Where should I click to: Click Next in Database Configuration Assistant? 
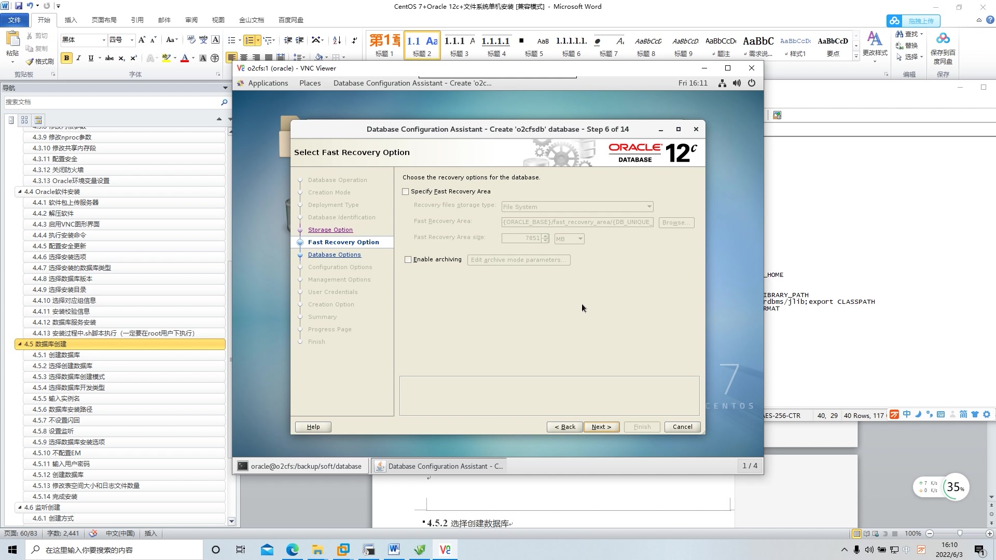[602, 427]
